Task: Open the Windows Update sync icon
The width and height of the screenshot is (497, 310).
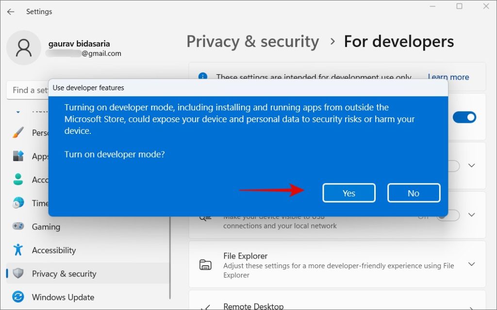Action: tap(18, 297)
